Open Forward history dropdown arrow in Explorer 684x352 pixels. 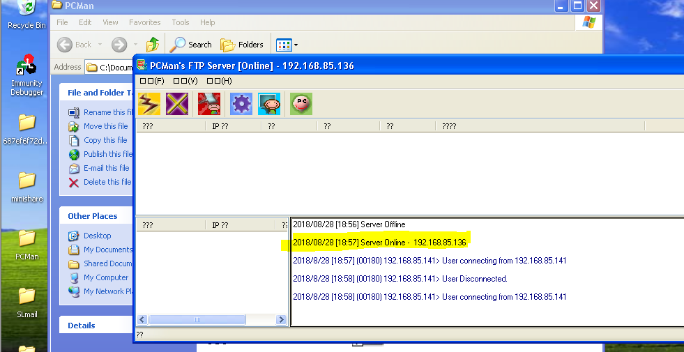[x=135, y=45]
